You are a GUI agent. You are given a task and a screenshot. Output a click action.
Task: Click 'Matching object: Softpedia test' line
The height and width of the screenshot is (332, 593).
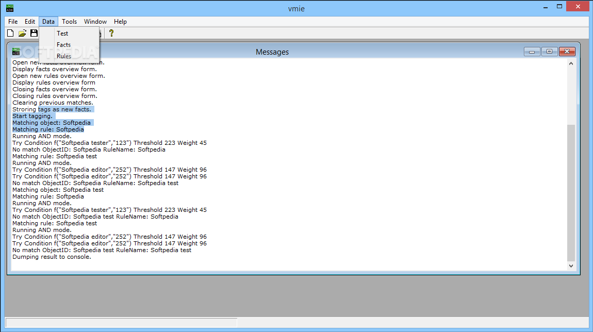click(x=58, y=190)
